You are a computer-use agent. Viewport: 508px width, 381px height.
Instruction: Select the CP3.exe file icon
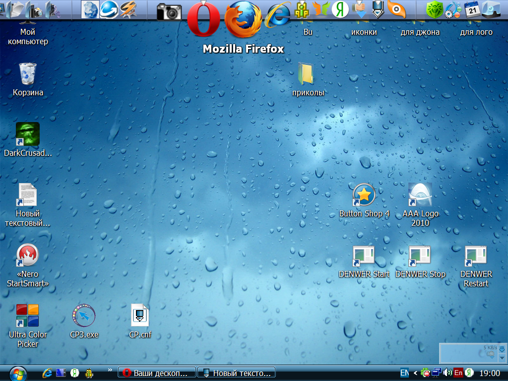coord(84,316)
